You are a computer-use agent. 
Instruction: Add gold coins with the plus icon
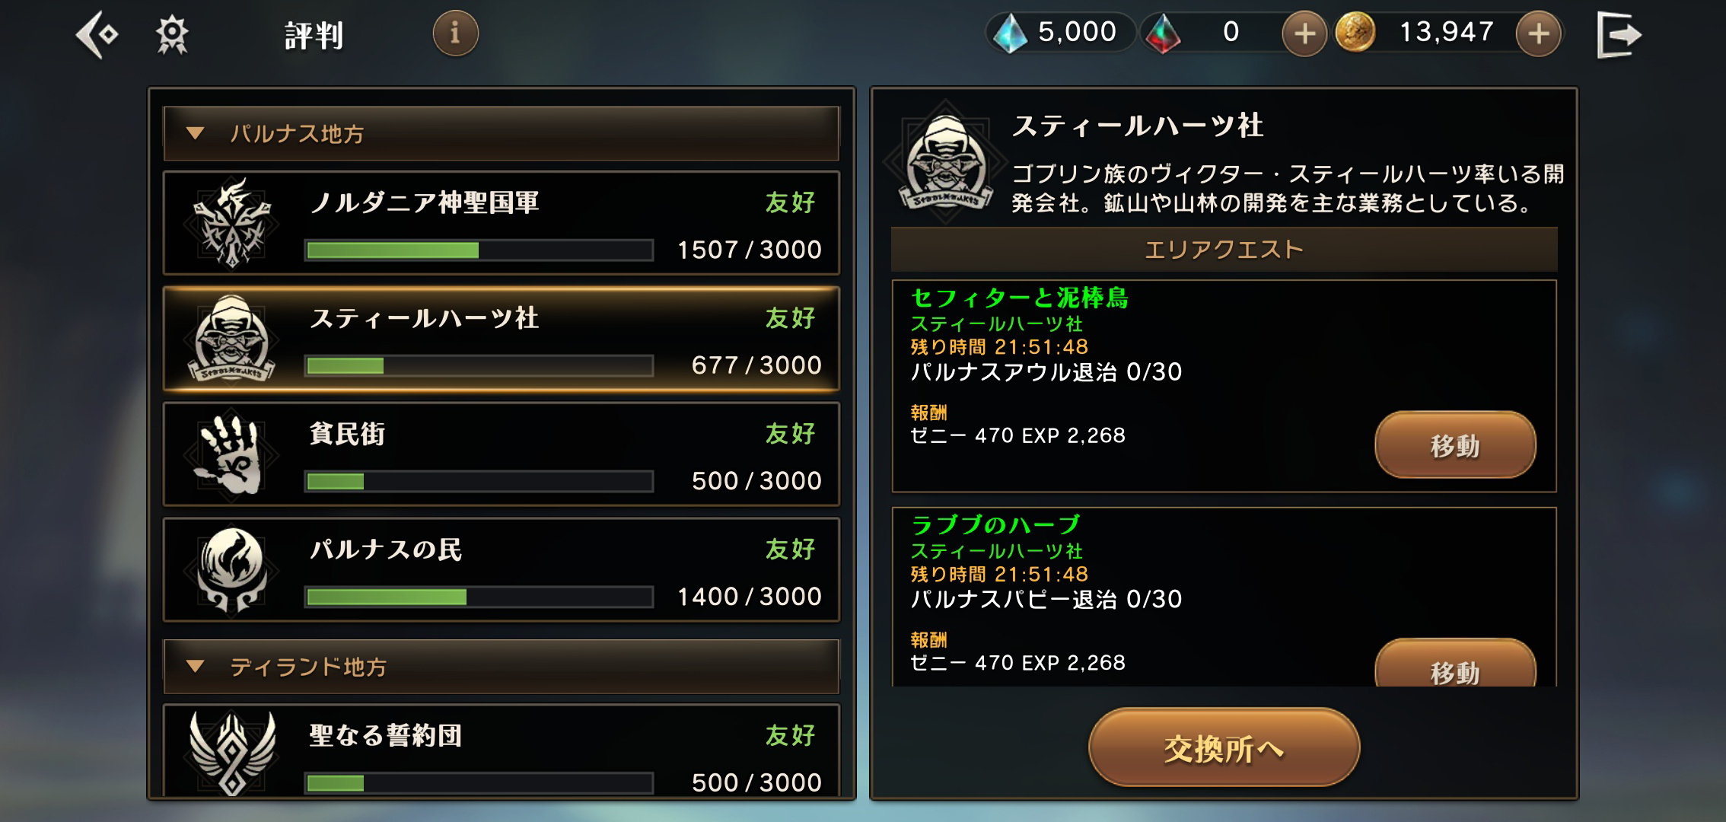1538,33
